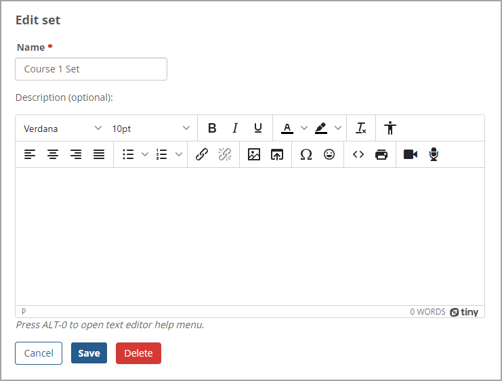Insert a link with the chain icon

(x=201, y=154)
